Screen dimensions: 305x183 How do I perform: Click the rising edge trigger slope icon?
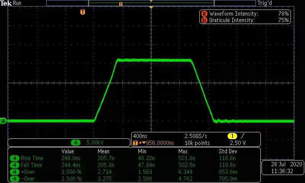(243, 136)
